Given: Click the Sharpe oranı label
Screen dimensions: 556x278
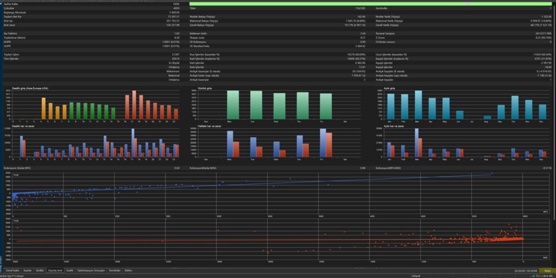Looking at the screenshot, I should click(197, 37).
